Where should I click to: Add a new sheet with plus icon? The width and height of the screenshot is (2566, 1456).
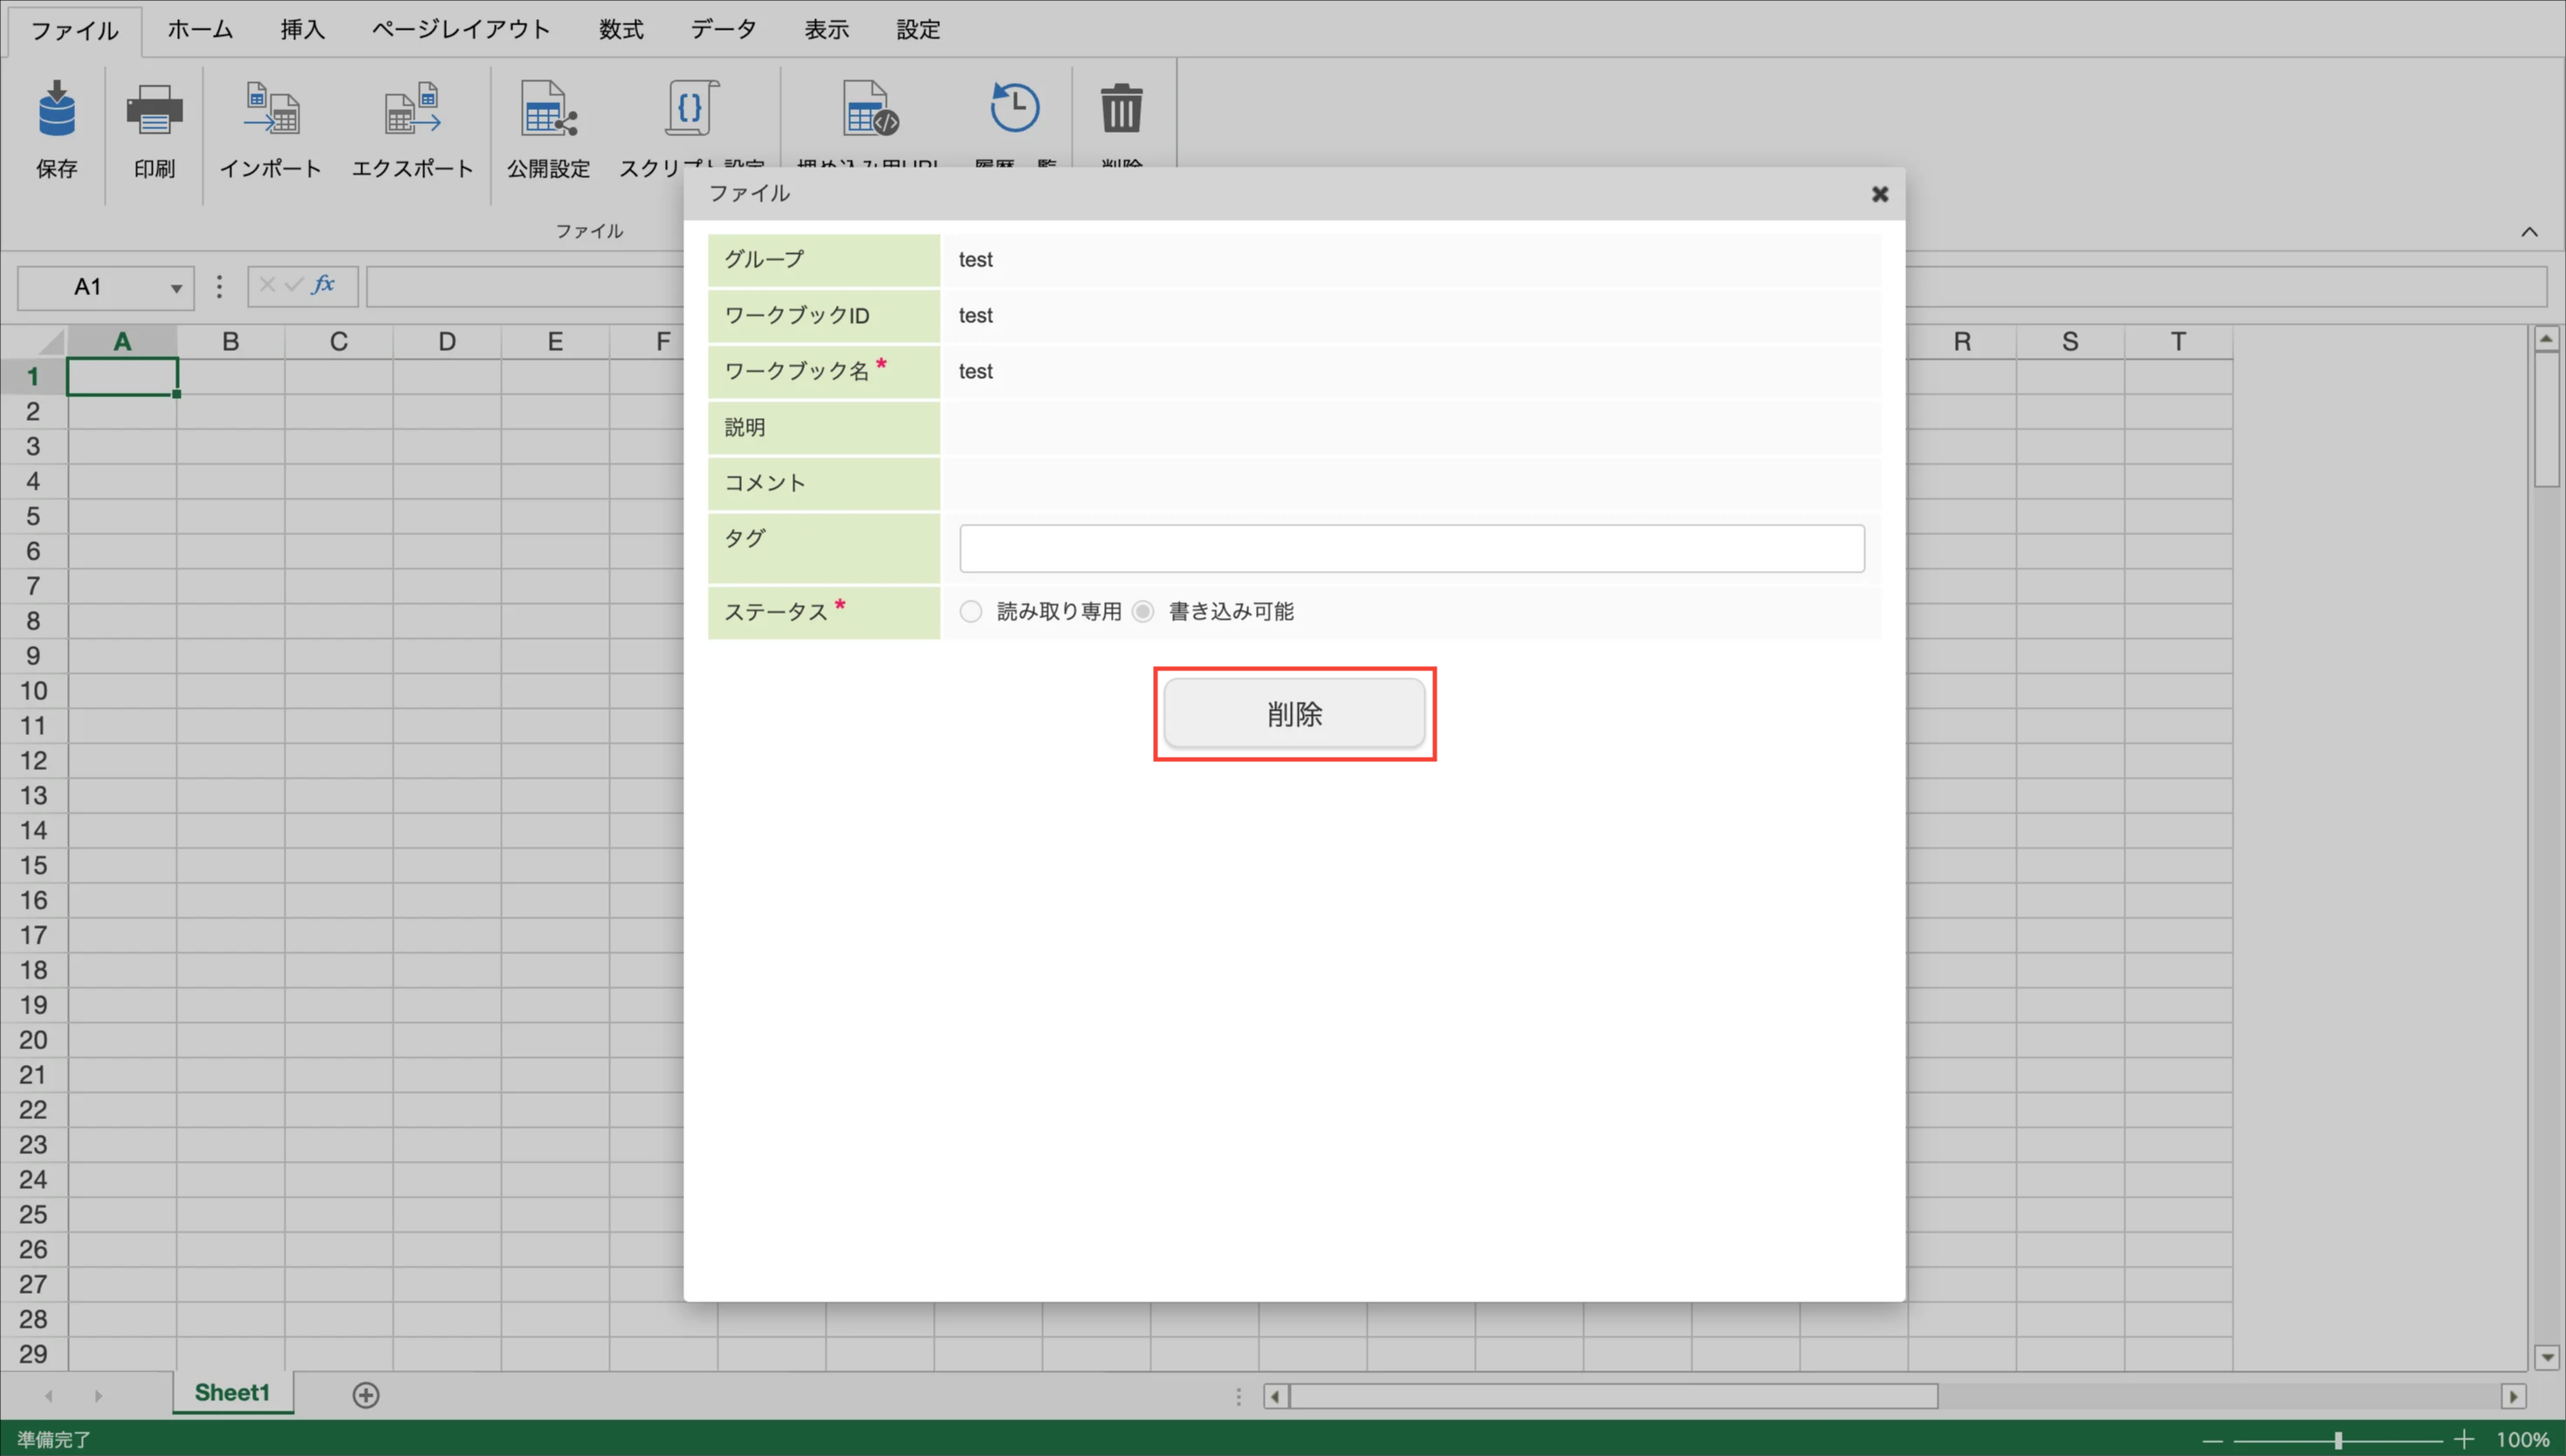coord(366,1395)
